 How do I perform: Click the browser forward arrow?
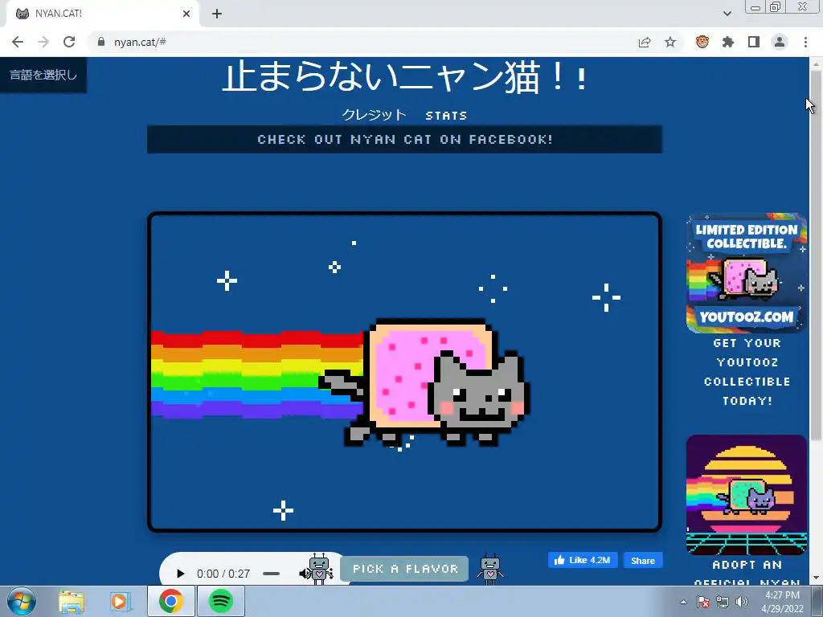coord(43,42)
